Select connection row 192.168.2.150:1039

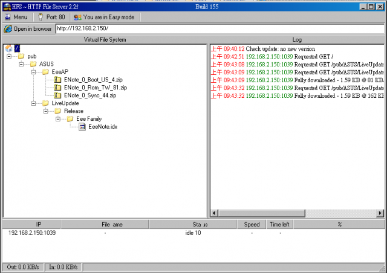click(x=193, y=233)
